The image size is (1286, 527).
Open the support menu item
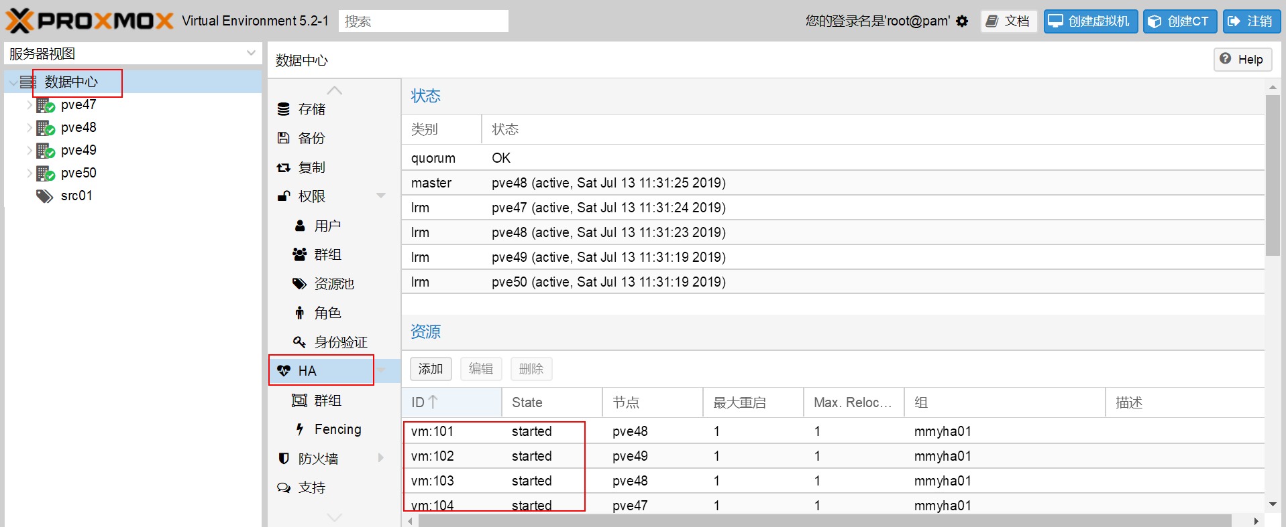[x=334, y=487]
